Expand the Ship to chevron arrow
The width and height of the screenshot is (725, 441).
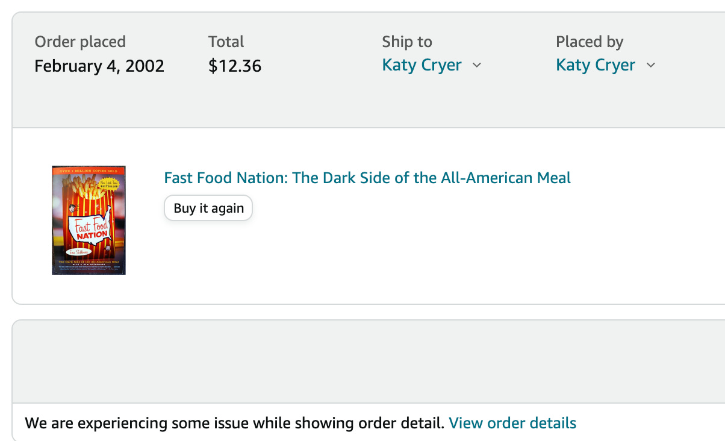click(477, 65)
